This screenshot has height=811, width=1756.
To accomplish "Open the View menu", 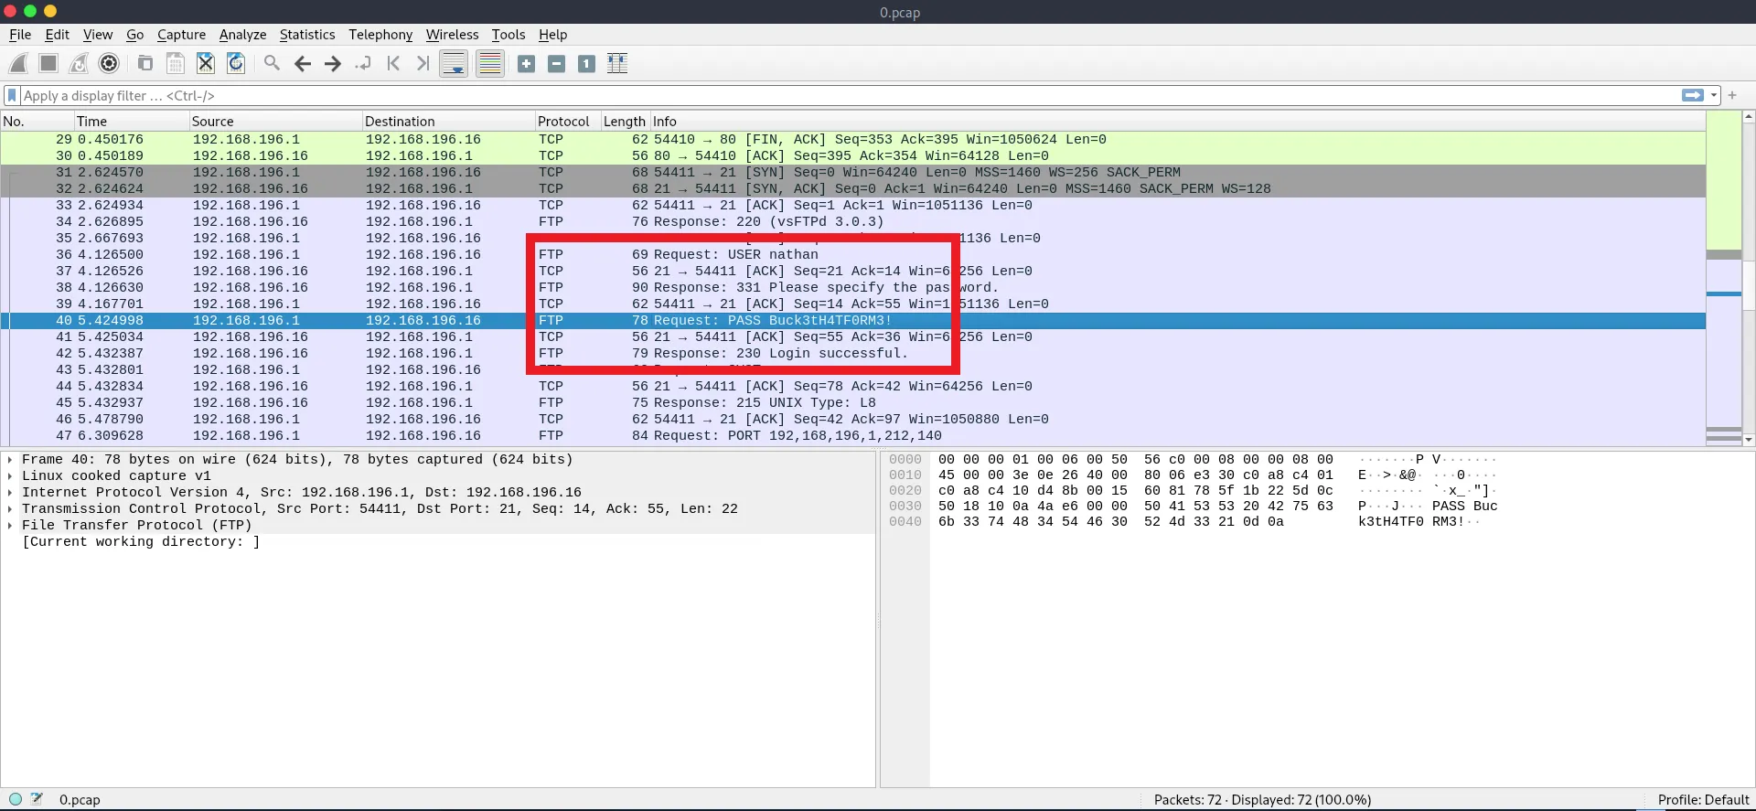I will pos(98,35).
